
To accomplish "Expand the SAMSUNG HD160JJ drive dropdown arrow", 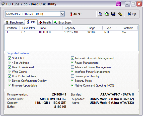I will point(62,14).
